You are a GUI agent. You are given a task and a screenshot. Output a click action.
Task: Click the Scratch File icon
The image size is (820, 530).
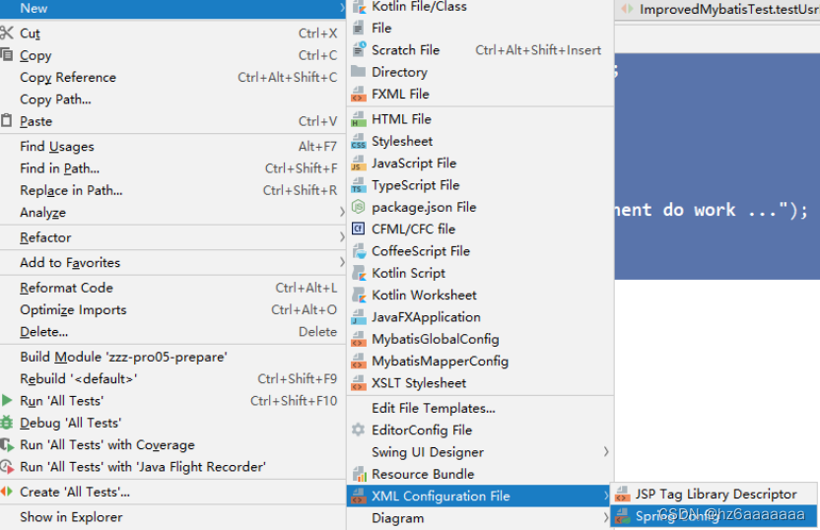point(359,49)
